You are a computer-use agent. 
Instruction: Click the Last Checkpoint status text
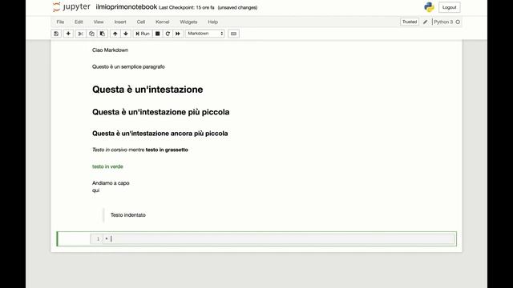pos(187,7)
